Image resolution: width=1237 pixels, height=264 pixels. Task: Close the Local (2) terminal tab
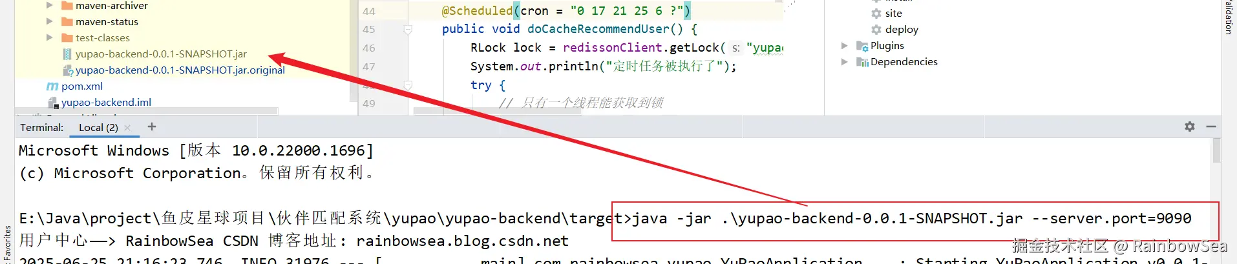(127, 128)
